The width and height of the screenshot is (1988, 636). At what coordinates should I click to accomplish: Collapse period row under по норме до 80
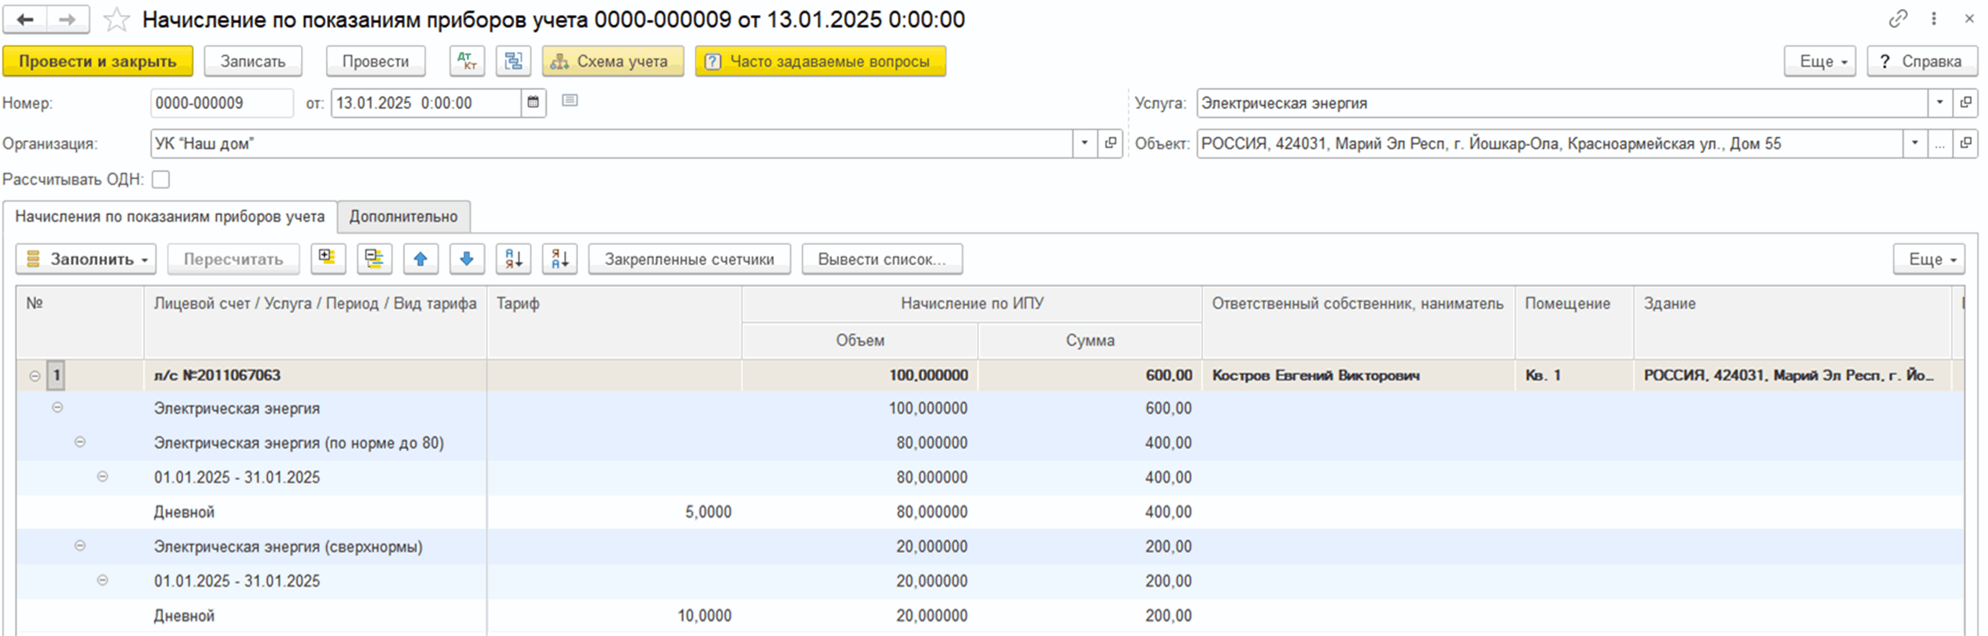pyautogui.click(x=102, y=476)
